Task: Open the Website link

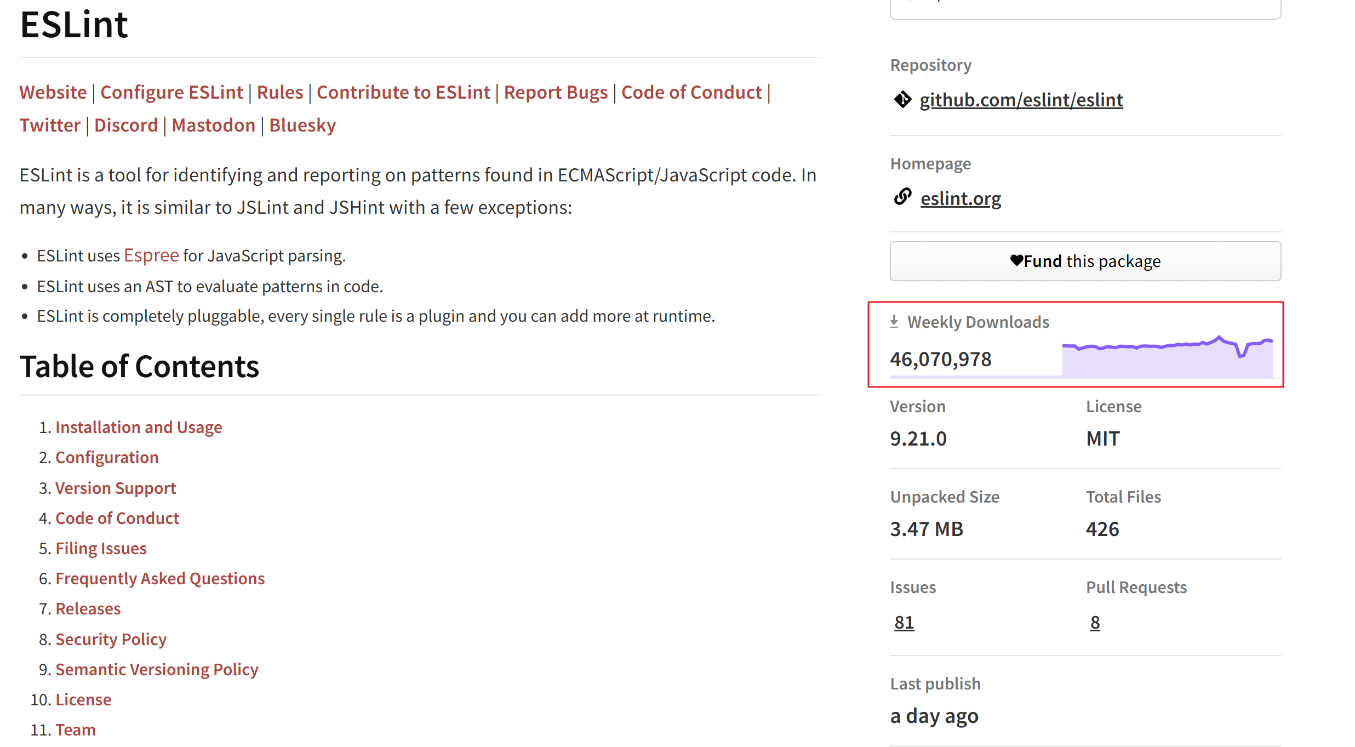Action: [x=53, y=92]
